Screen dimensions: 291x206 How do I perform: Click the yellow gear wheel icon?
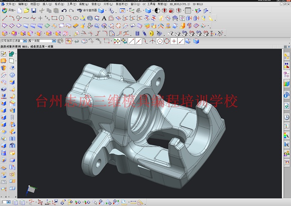coord(152,34)
